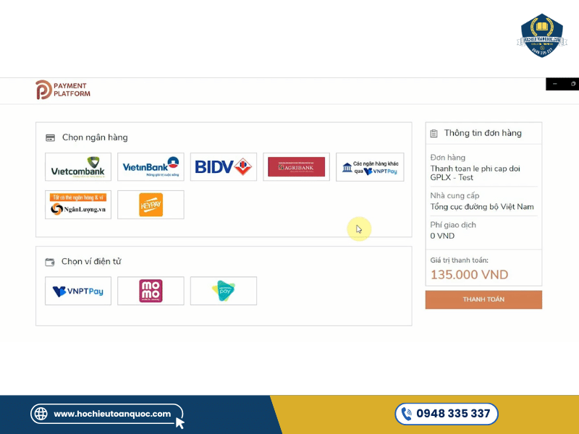Click the Payment Platform logo
This screenshot has width=579, height=434.
click(63, 90)
